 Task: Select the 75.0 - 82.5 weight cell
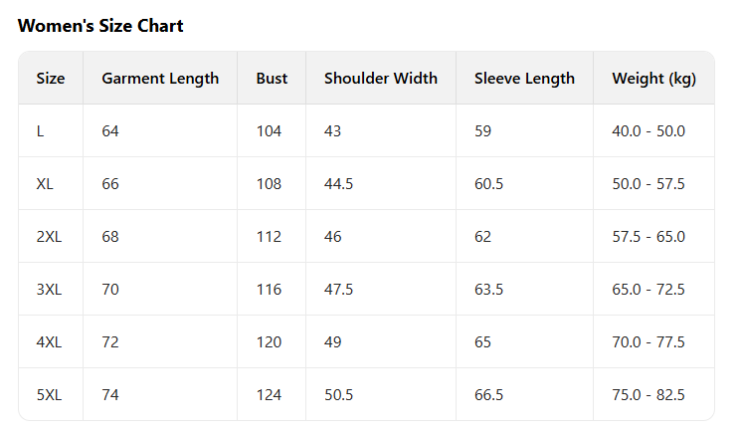pos(648,395)
